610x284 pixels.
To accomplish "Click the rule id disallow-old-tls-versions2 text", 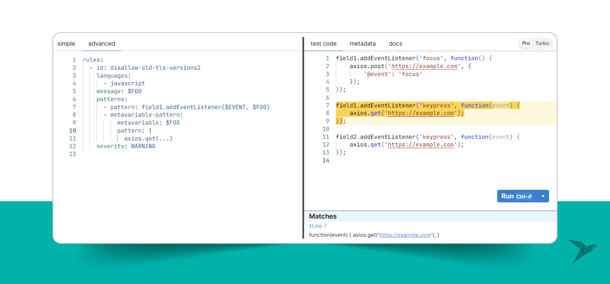I will click(x=155, y=68).
